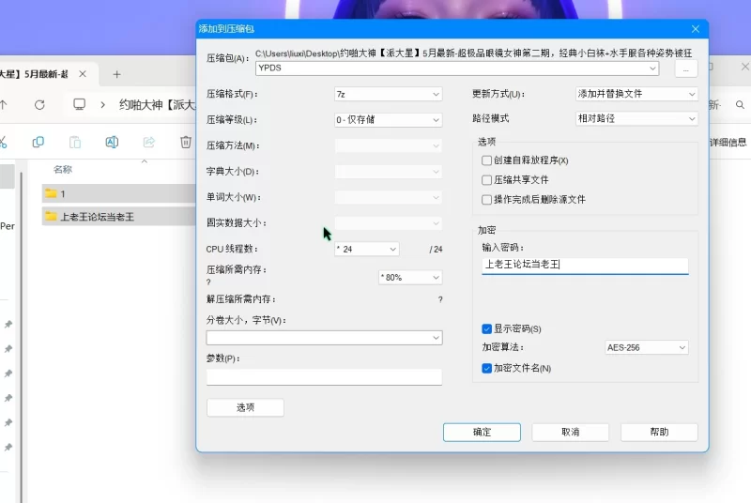
Task: Select the folder 上老王论坛当老王
Action: tap(119, 217)
